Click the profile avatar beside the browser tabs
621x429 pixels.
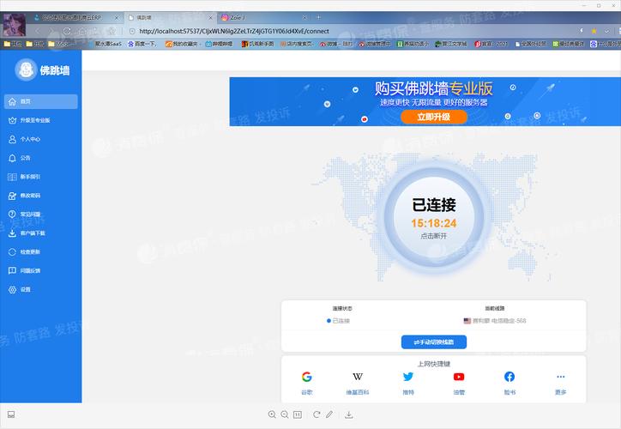14,25
